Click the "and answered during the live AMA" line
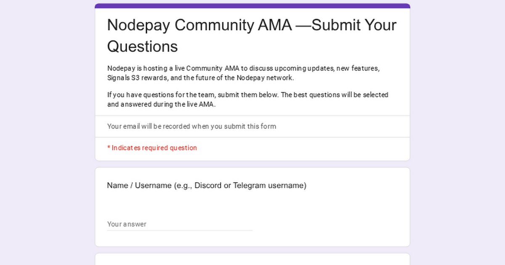 coord(161,105)
